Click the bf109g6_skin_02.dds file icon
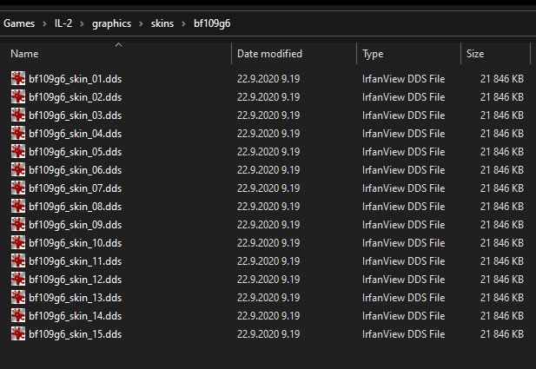 click(18, 96)
